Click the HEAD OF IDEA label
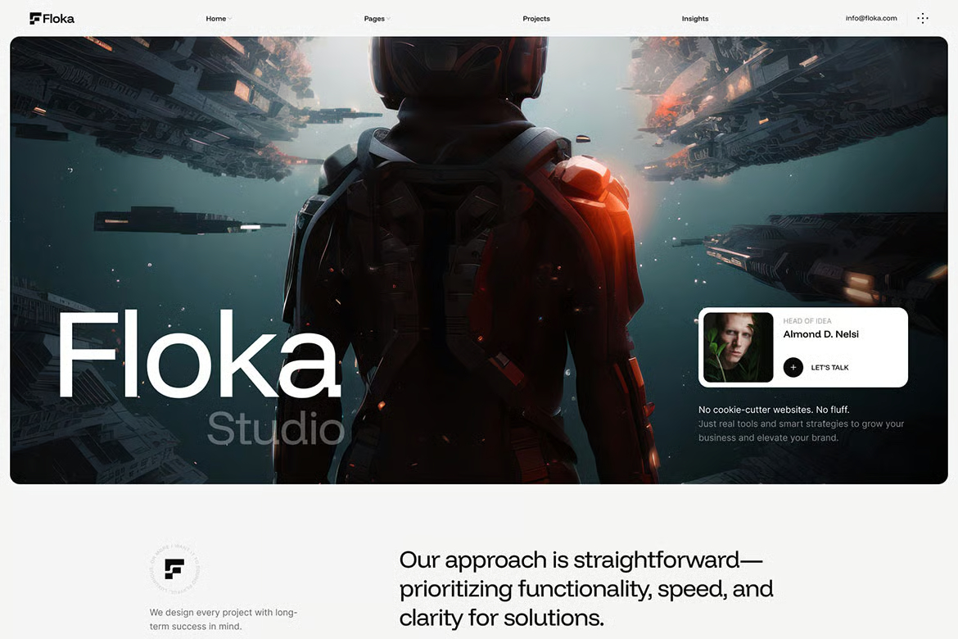The width and height of the screenshot is (958, 639). pos(807,321)
